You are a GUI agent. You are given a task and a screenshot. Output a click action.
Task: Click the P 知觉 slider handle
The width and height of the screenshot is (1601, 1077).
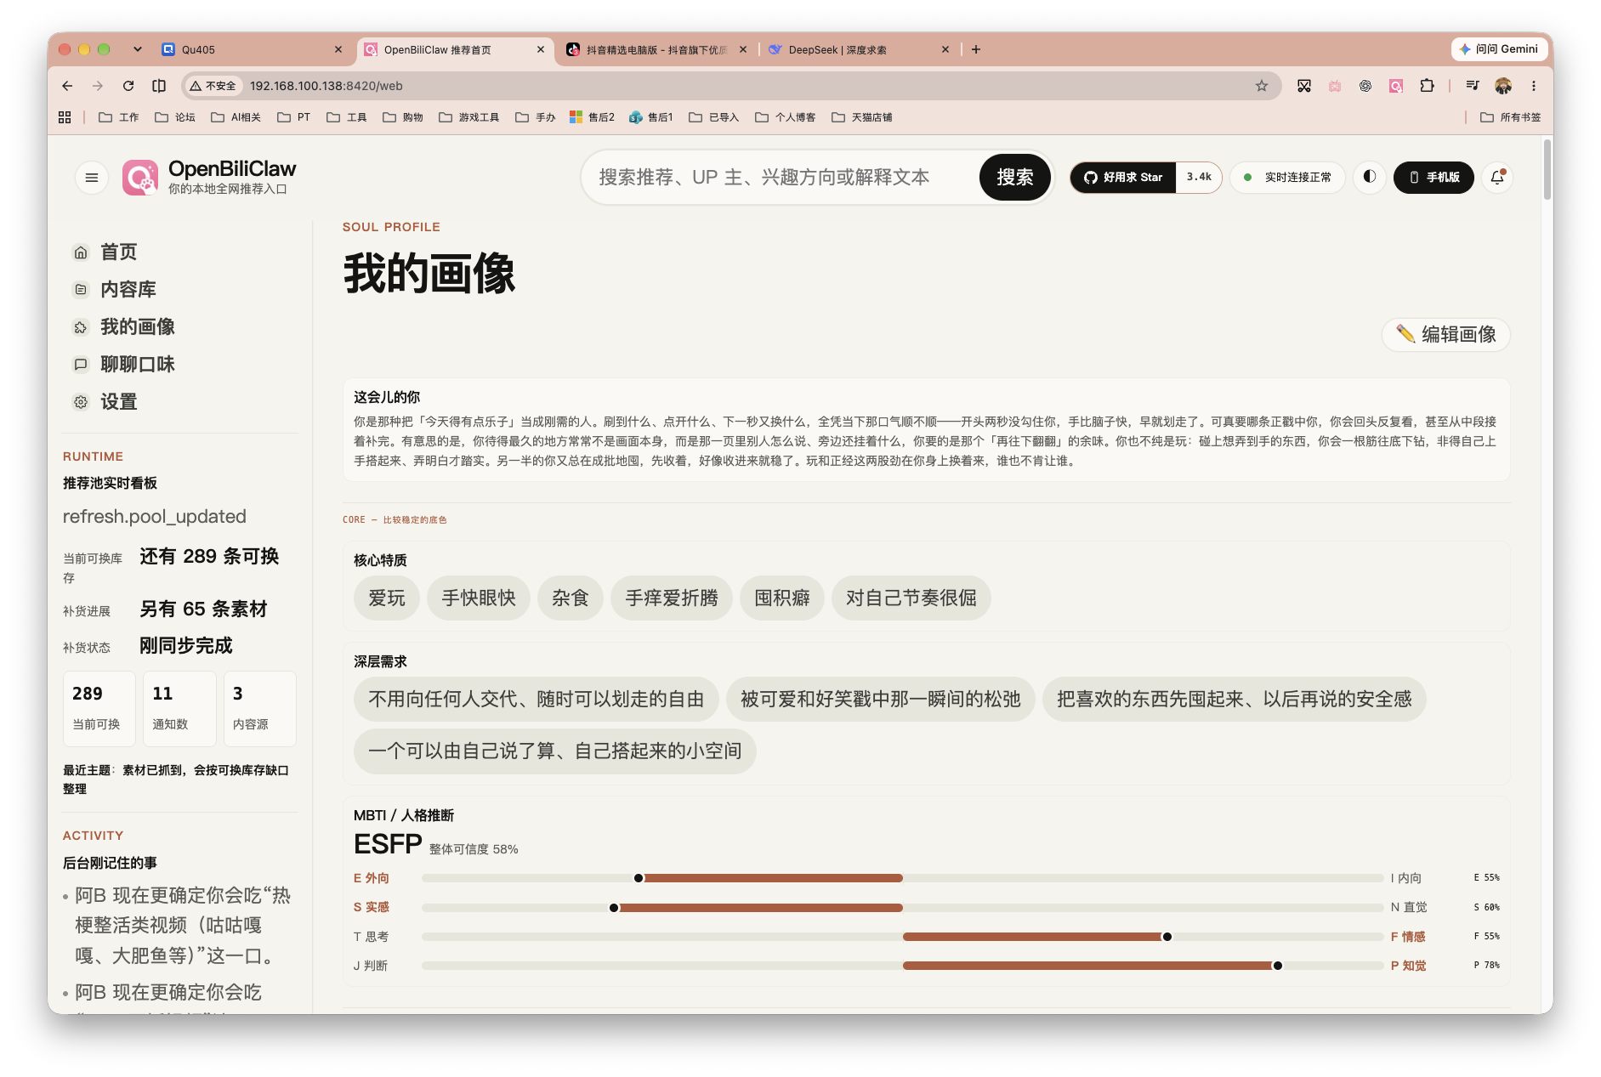[x=1277, y=966]
